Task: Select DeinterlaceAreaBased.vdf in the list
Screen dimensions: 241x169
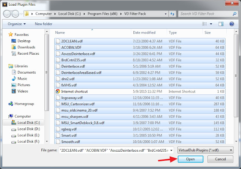Action: coord(140,72)
